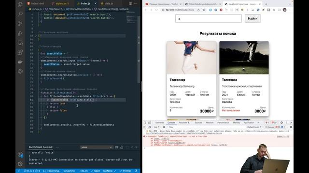The height and width of the screenshot is (173, 309).
Task: Open editor More Actions menu
Action: pos(136,3)
